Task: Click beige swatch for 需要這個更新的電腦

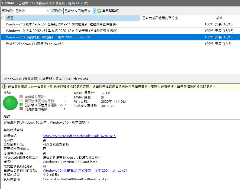Action: tap(21, 101)
